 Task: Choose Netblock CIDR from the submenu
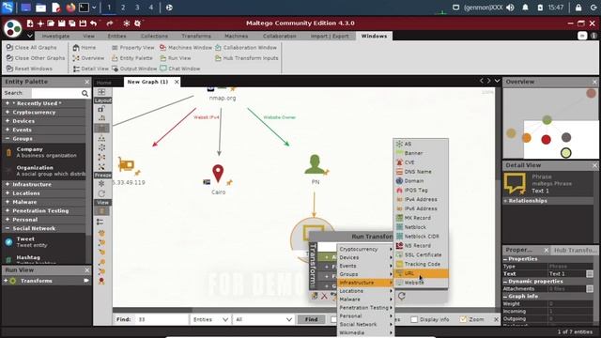[x=421, y=237]
